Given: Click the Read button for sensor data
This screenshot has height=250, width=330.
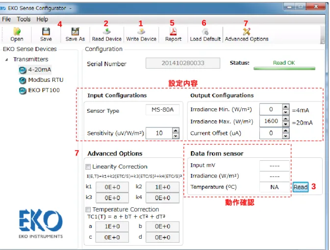Looking at the screenshot, I should [301, 187].
